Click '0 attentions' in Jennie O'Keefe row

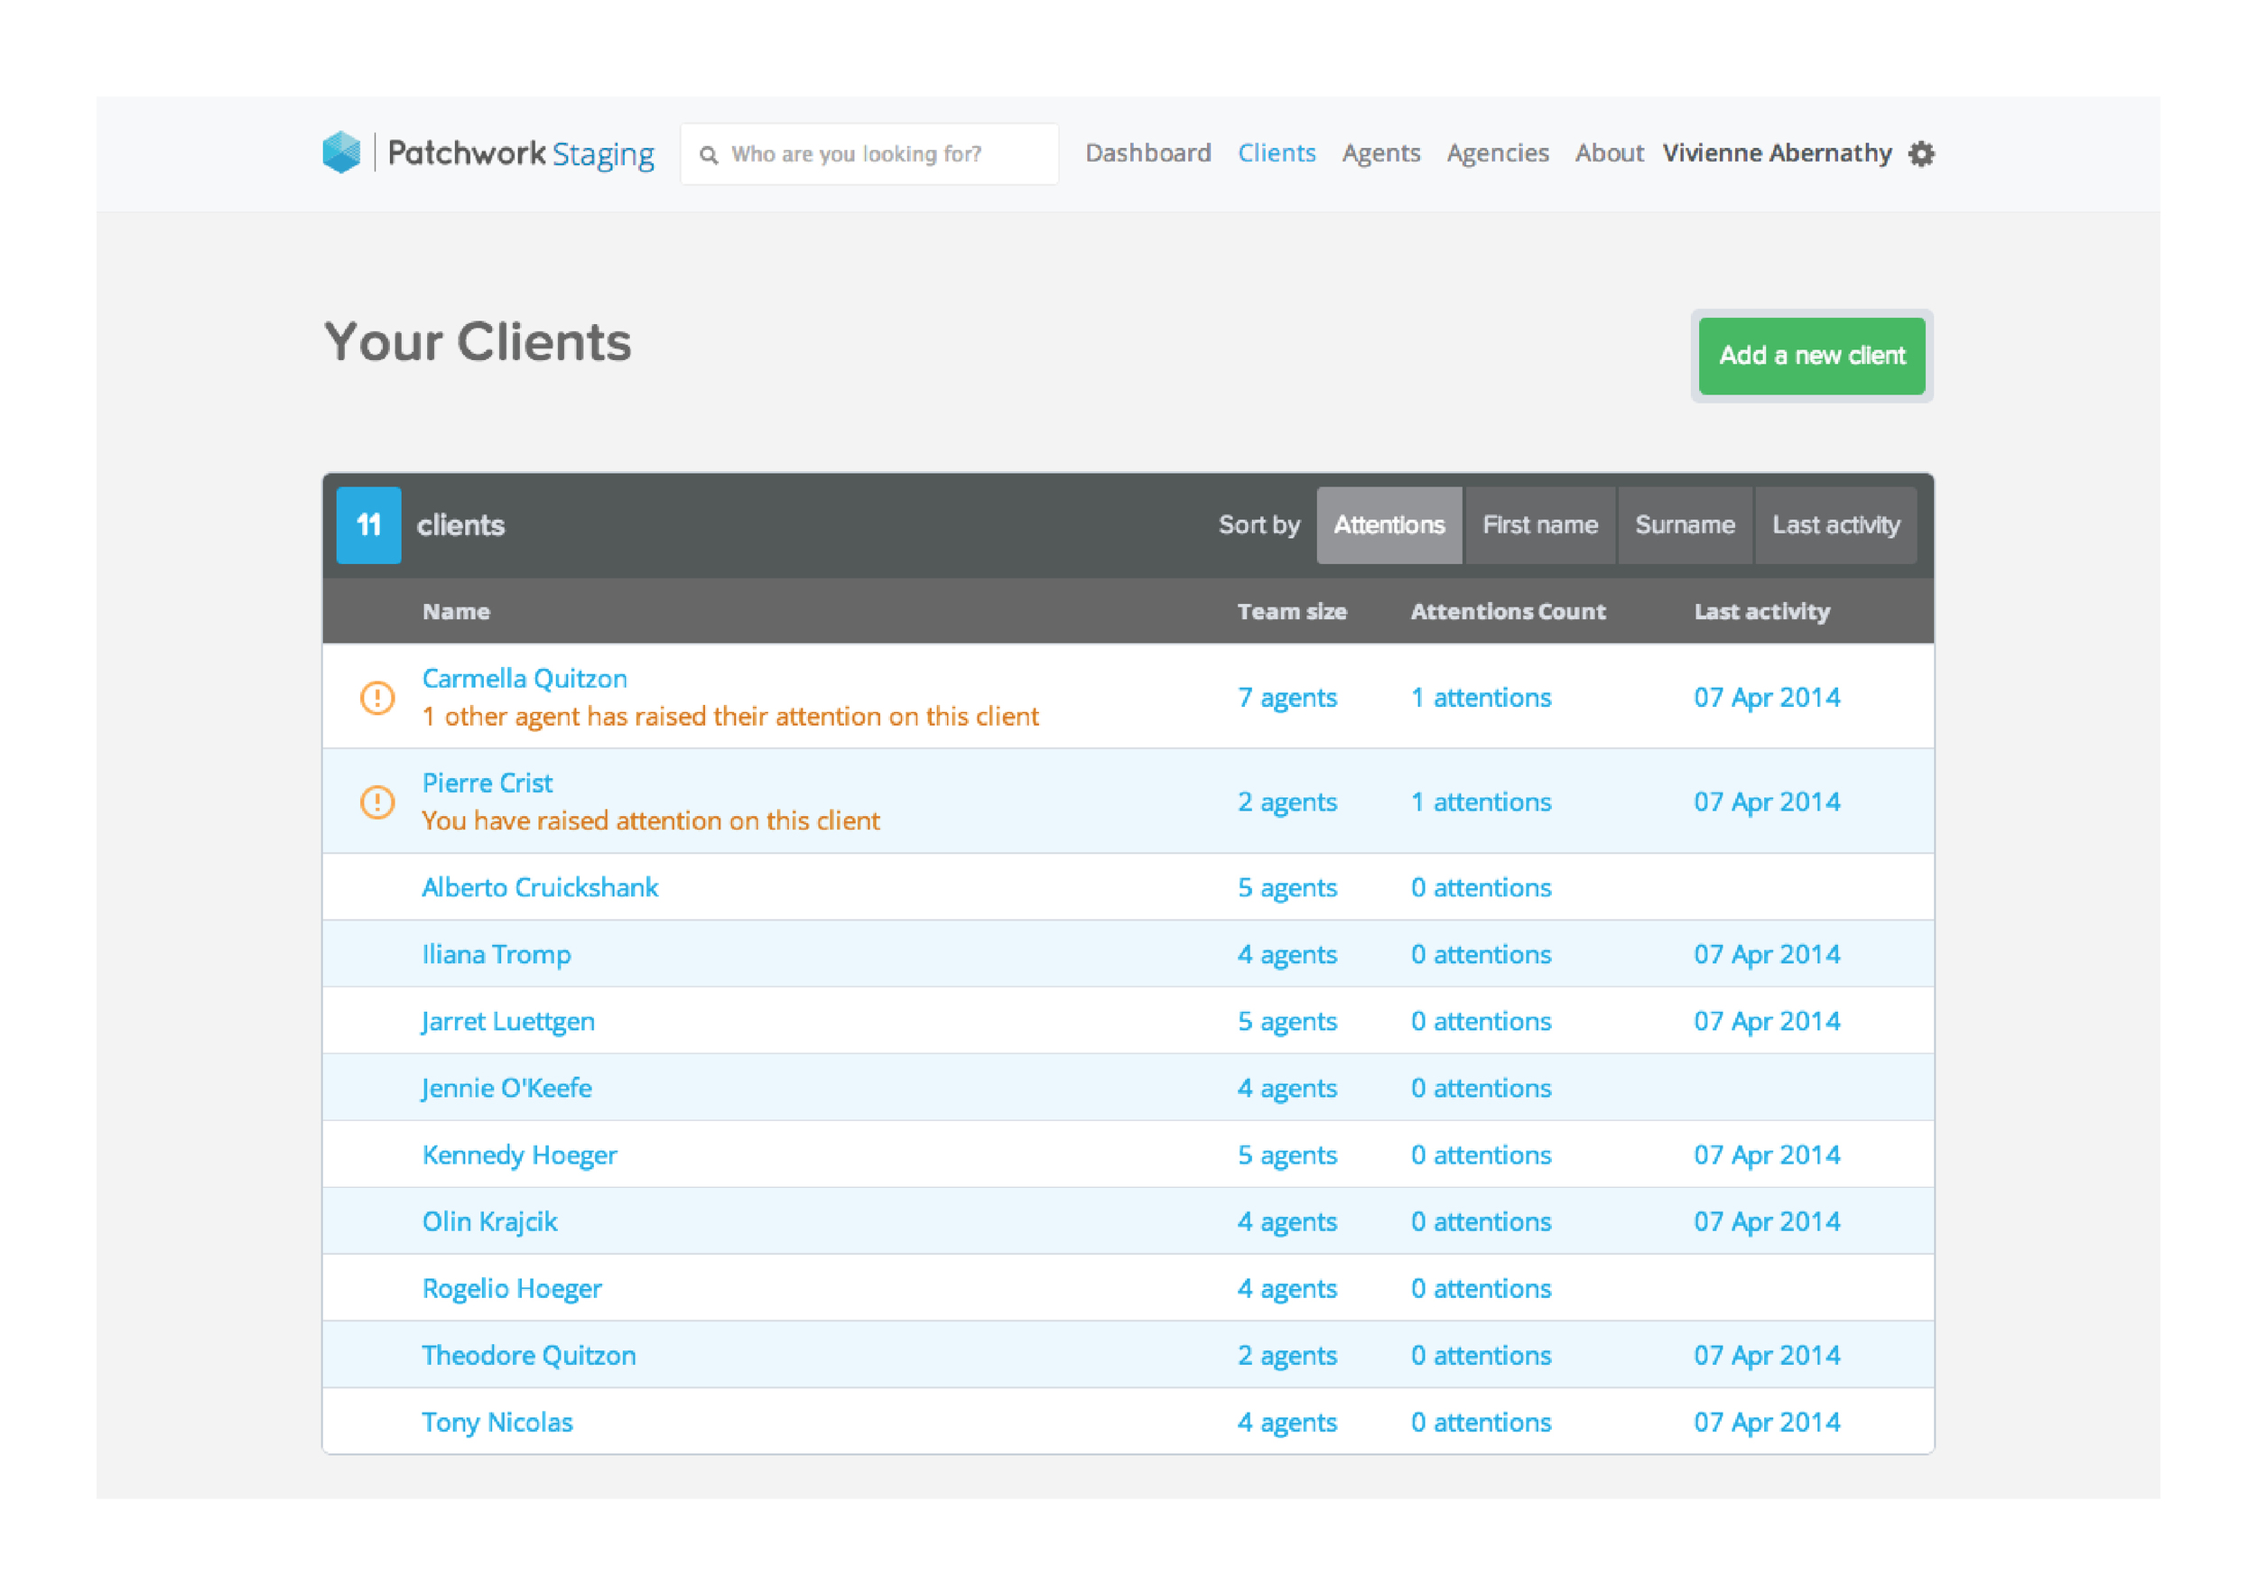pos(1481,1088)
